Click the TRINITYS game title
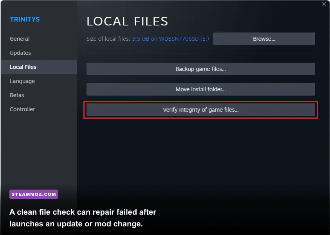Viewport: 330px width, 235px height. [x=25, y=19]
